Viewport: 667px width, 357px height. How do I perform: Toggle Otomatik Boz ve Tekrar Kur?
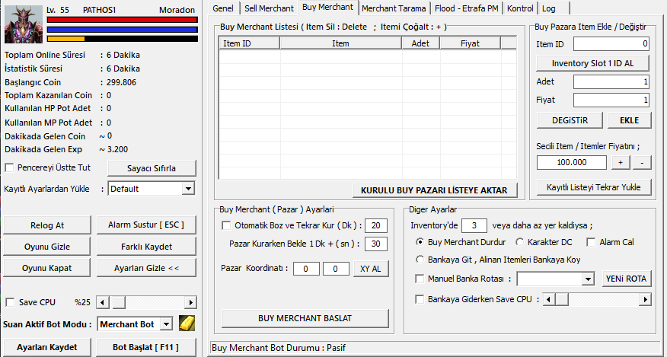[226, 225]
